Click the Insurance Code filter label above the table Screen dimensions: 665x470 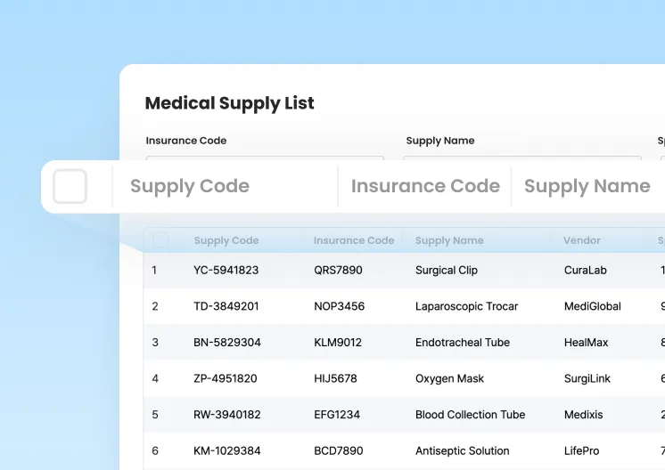(185, 141)
